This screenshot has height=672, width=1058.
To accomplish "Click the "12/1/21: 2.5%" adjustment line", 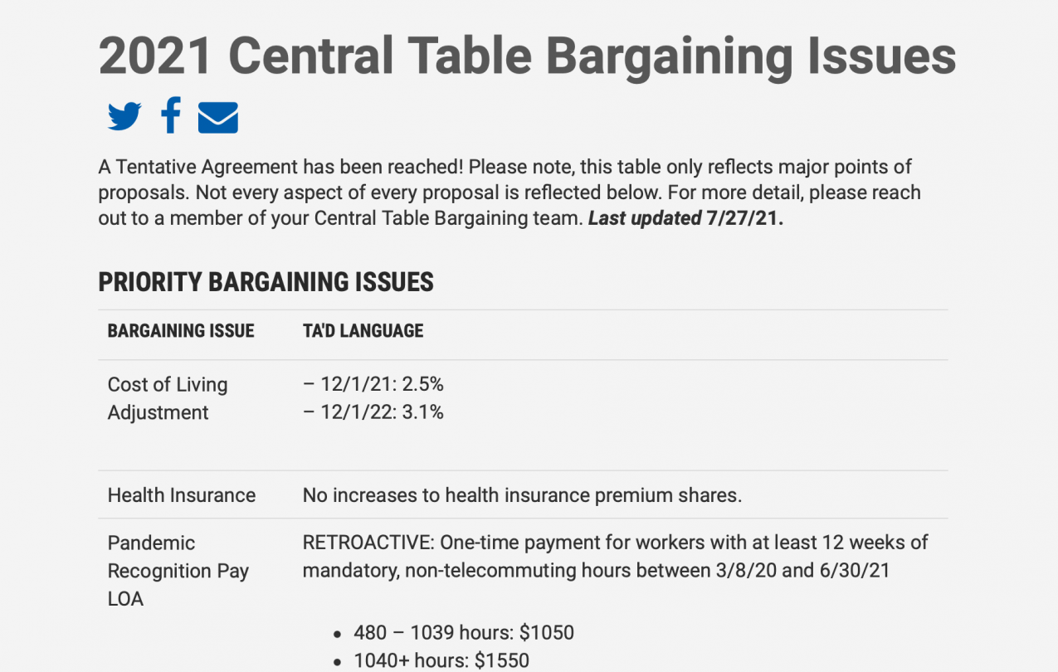I will (373, 384).
